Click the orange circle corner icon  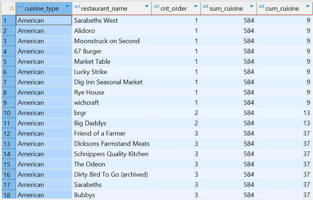(x=12, y=8)
